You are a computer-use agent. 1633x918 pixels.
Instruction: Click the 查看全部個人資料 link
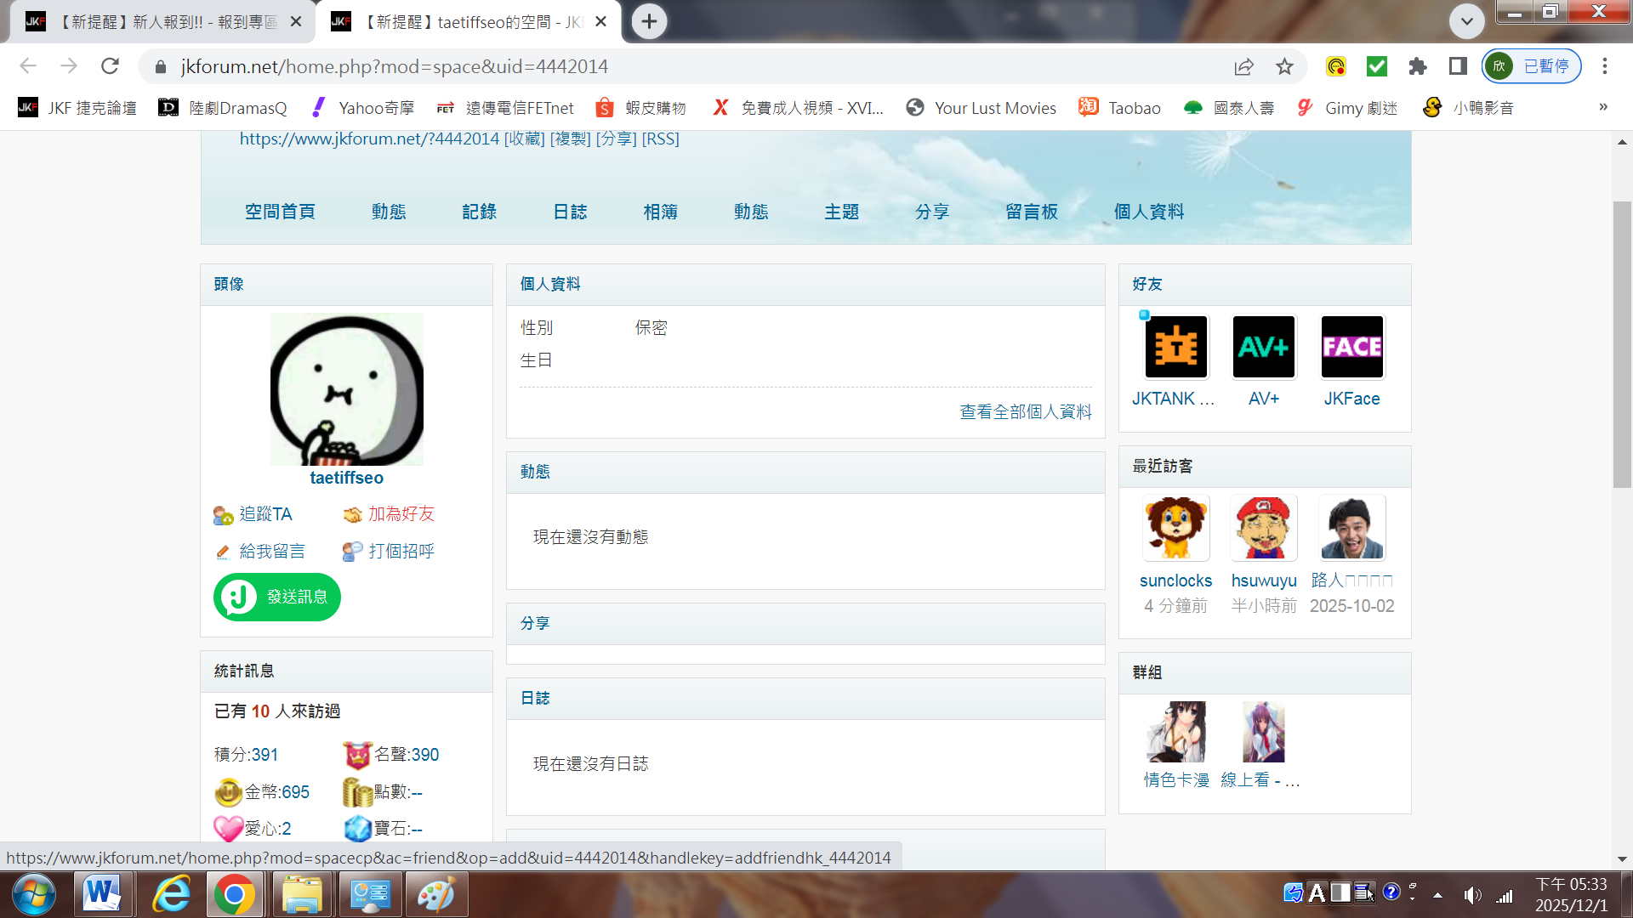click(1025, 412)
